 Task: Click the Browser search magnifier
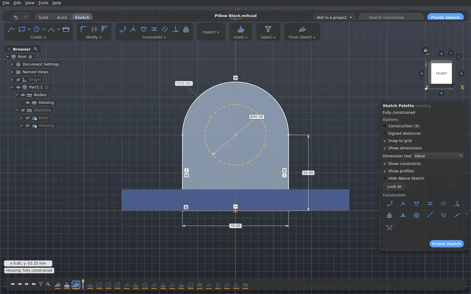pos(36,49)
